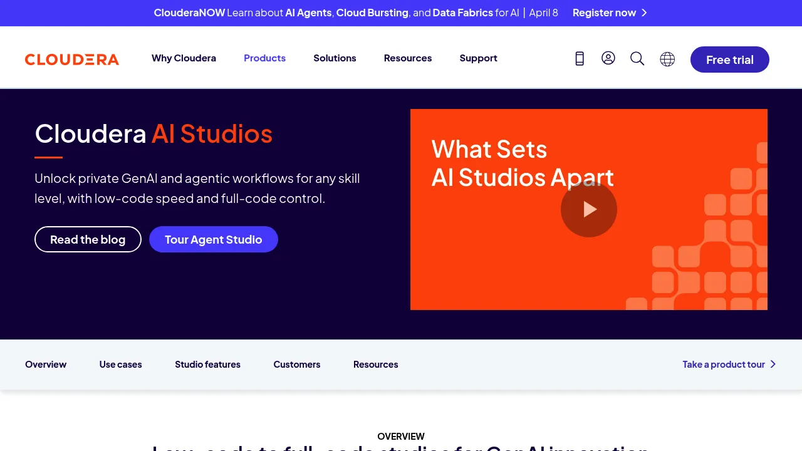Jump to the Overview section tab
The width and height of the screenshot is (802, 451).
click(x=46, y=365)
